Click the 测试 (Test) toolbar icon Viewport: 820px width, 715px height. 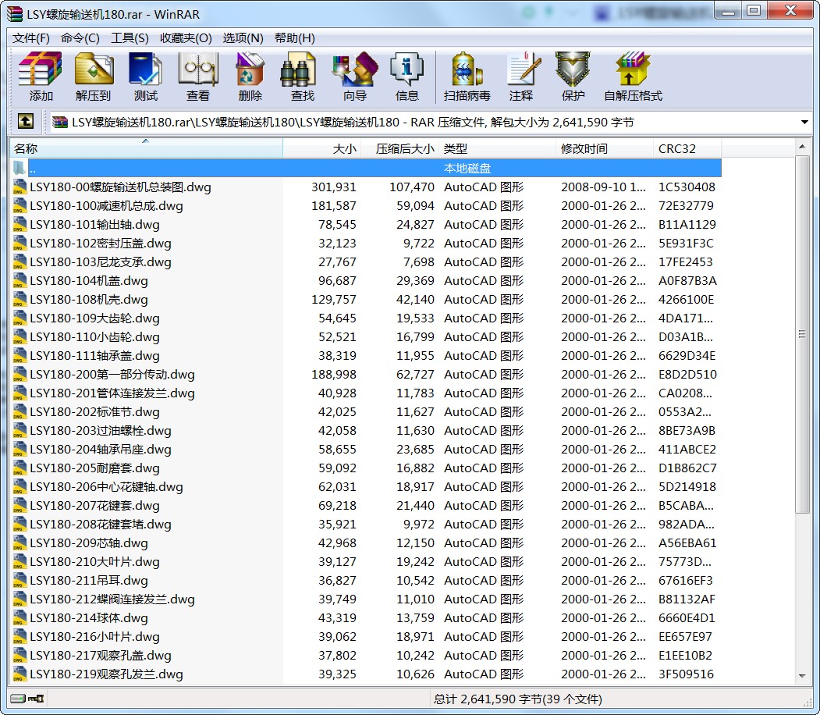click(x=145, y=69)
